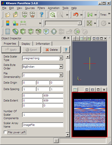Viewport: 112px width, 145px height.
Task: Switch to the Information tab
Action: click(x=43, y=44)
